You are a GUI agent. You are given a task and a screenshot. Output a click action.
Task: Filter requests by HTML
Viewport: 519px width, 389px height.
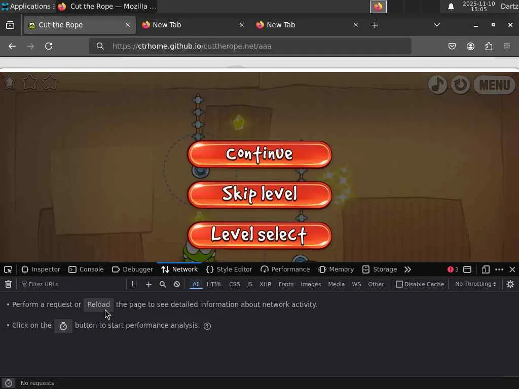pyautogui.click(x=214, y=284)
